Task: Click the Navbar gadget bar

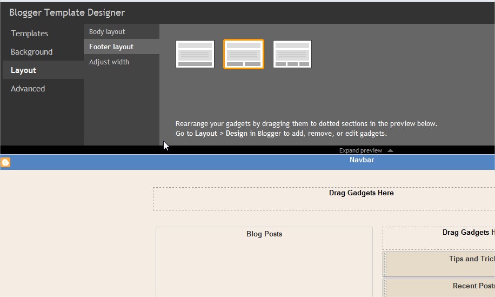Action: coord(247,162)
